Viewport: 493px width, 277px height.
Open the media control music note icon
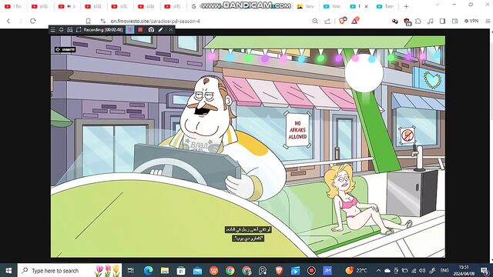(430, 21)
